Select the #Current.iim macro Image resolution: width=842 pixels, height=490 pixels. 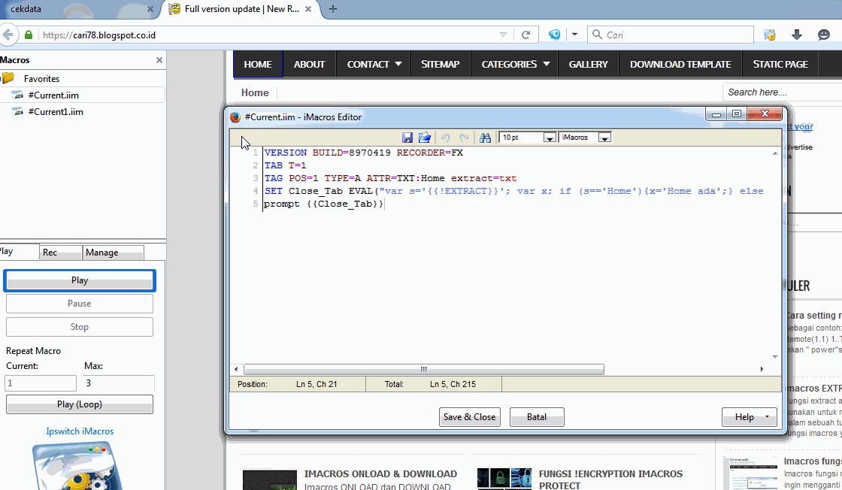coord(53,95)
